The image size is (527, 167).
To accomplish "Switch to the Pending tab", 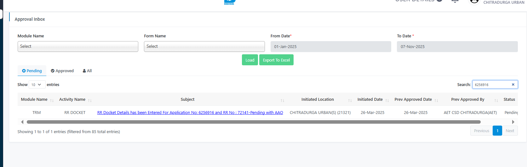I will [x=32, y=71].
